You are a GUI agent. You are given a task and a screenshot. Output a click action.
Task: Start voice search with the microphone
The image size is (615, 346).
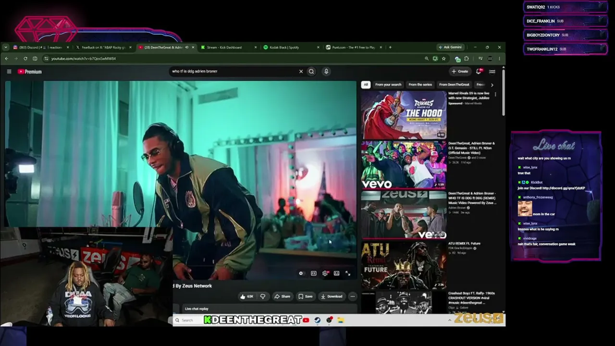(326, 72)
